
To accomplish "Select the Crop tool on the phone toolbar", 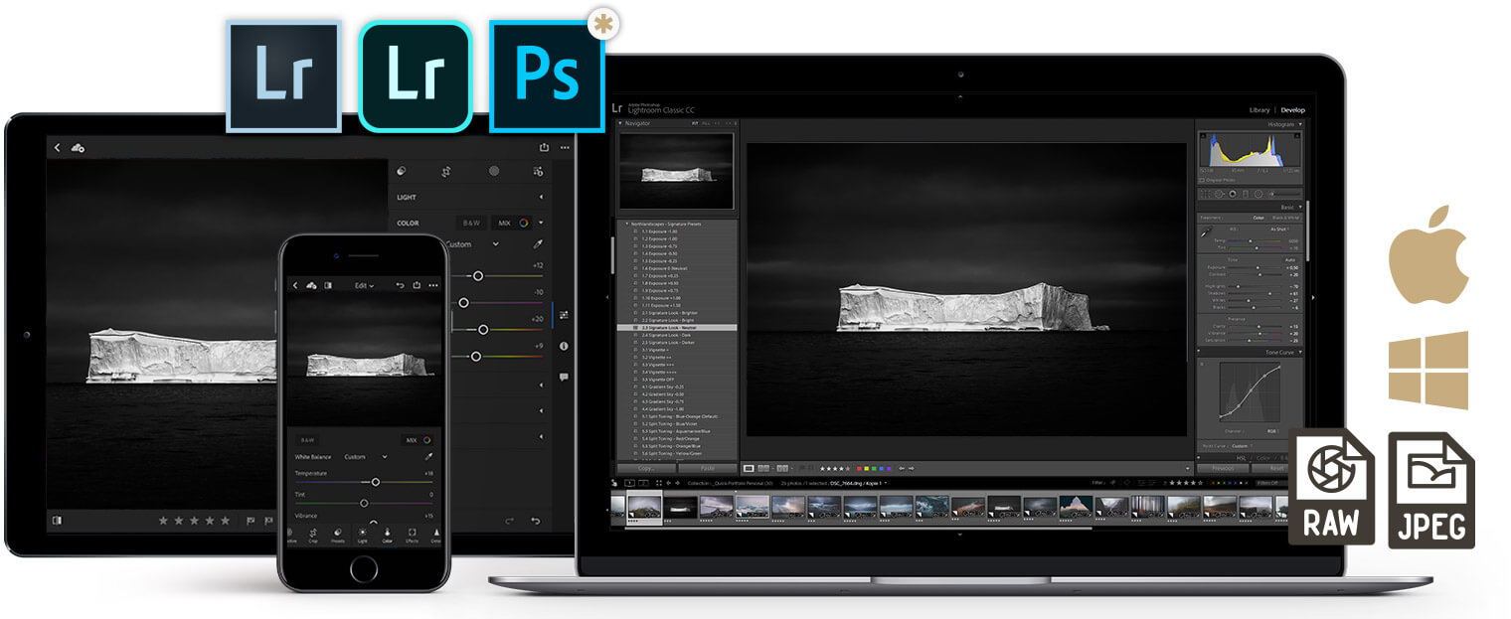I will (313, 536).
